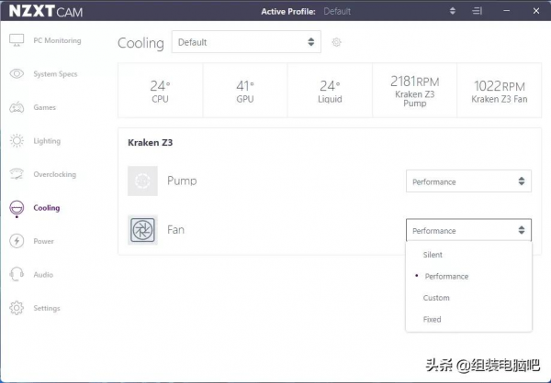Open the Power lightning bolt icon

(x=17, y=241)
